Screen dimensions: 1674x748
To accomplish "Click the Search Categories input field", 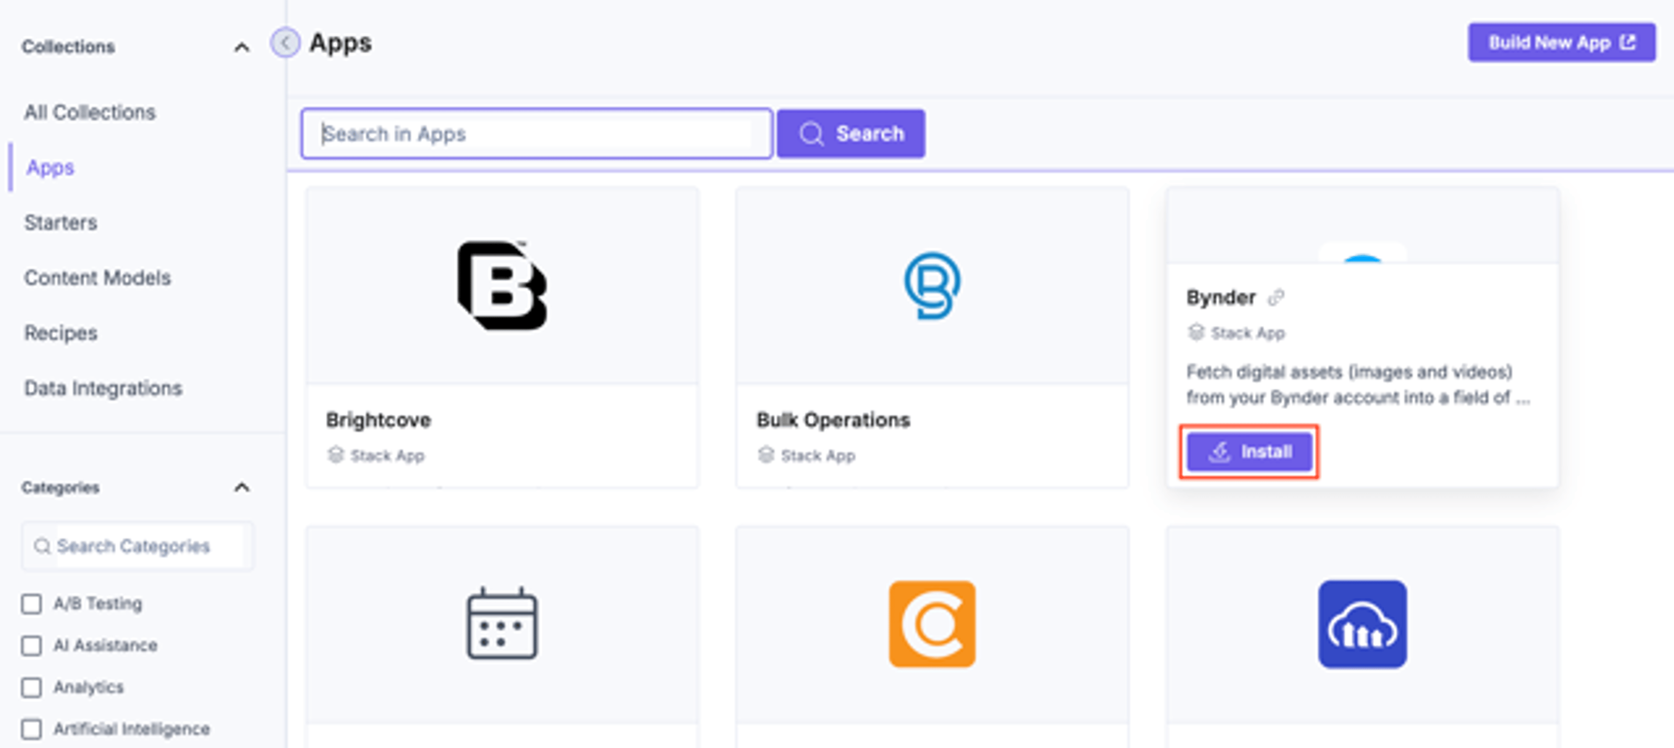I will (x=137, y=547).
